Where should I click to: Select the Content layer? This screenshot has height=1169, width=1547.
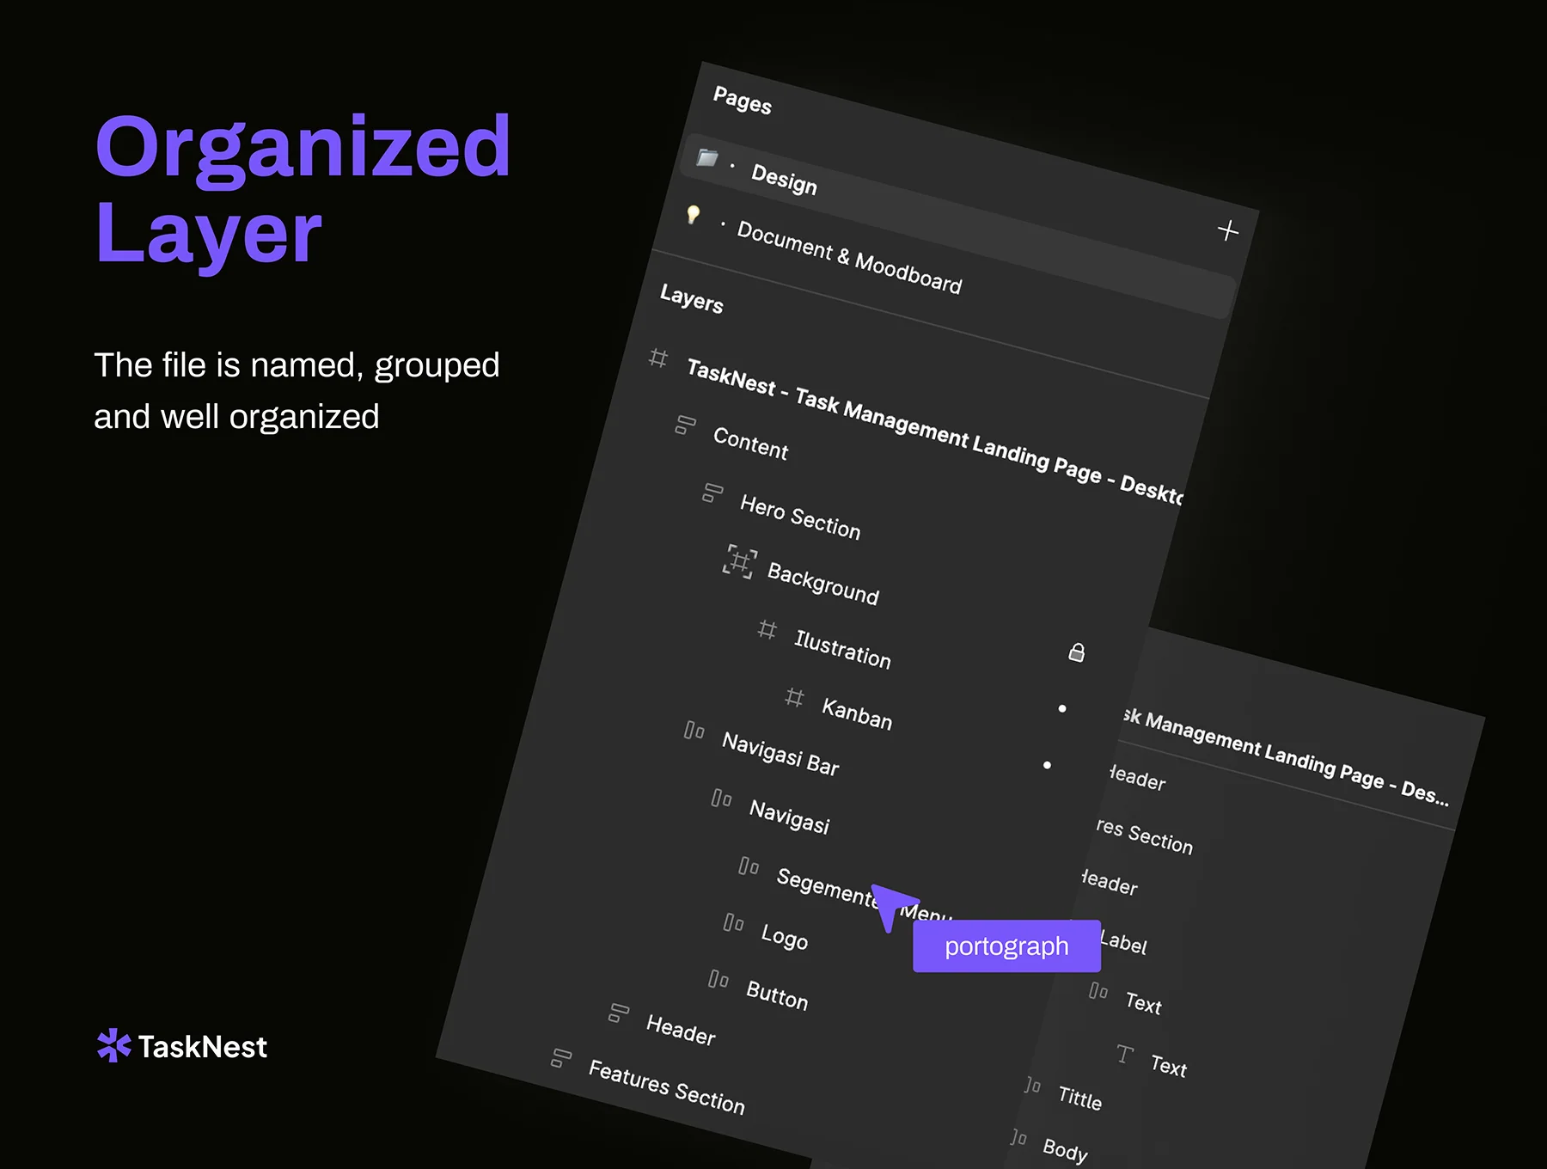point(750,444)
